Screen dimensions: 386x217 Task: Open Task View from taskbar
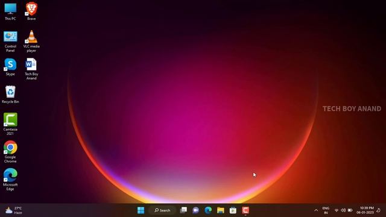pyautogui.click(x=183, y=210)
